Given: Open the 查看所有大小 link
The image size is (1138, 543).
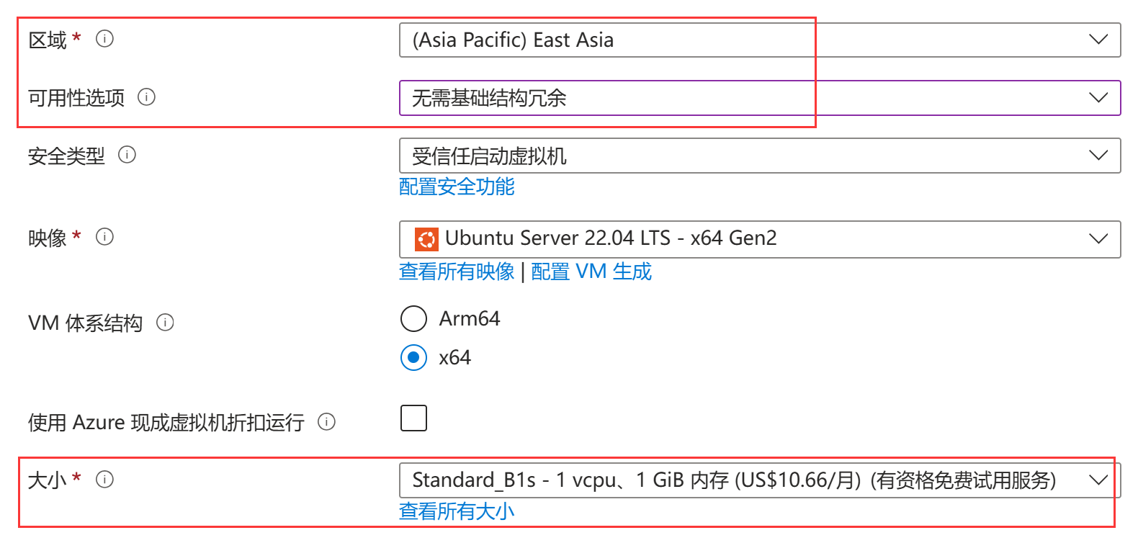Looking at the screenshot, I should point(457,511).
